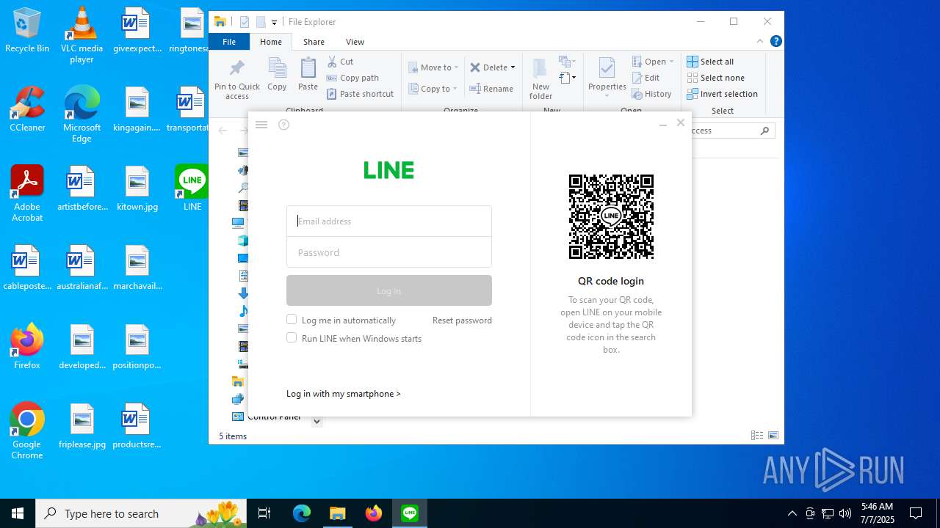Select kitown.jpg file on desktop
This screenshot has height=528, width=940.
click(137, 188)
